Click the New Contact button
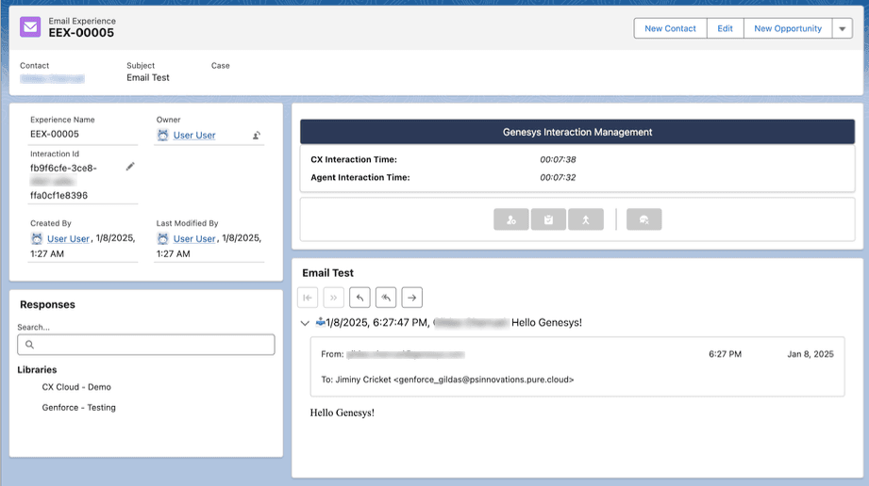The image size is (869, 486). pos(670,29)
